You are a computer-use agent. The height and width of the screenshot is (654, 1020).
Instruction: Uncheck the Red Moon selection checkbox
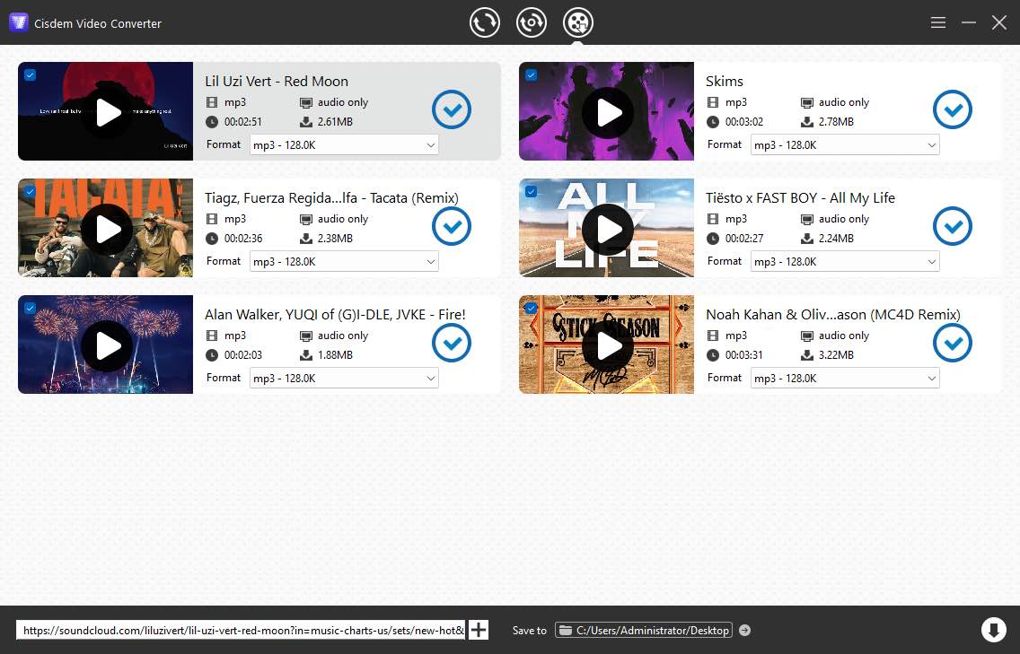tap(30, 74)
